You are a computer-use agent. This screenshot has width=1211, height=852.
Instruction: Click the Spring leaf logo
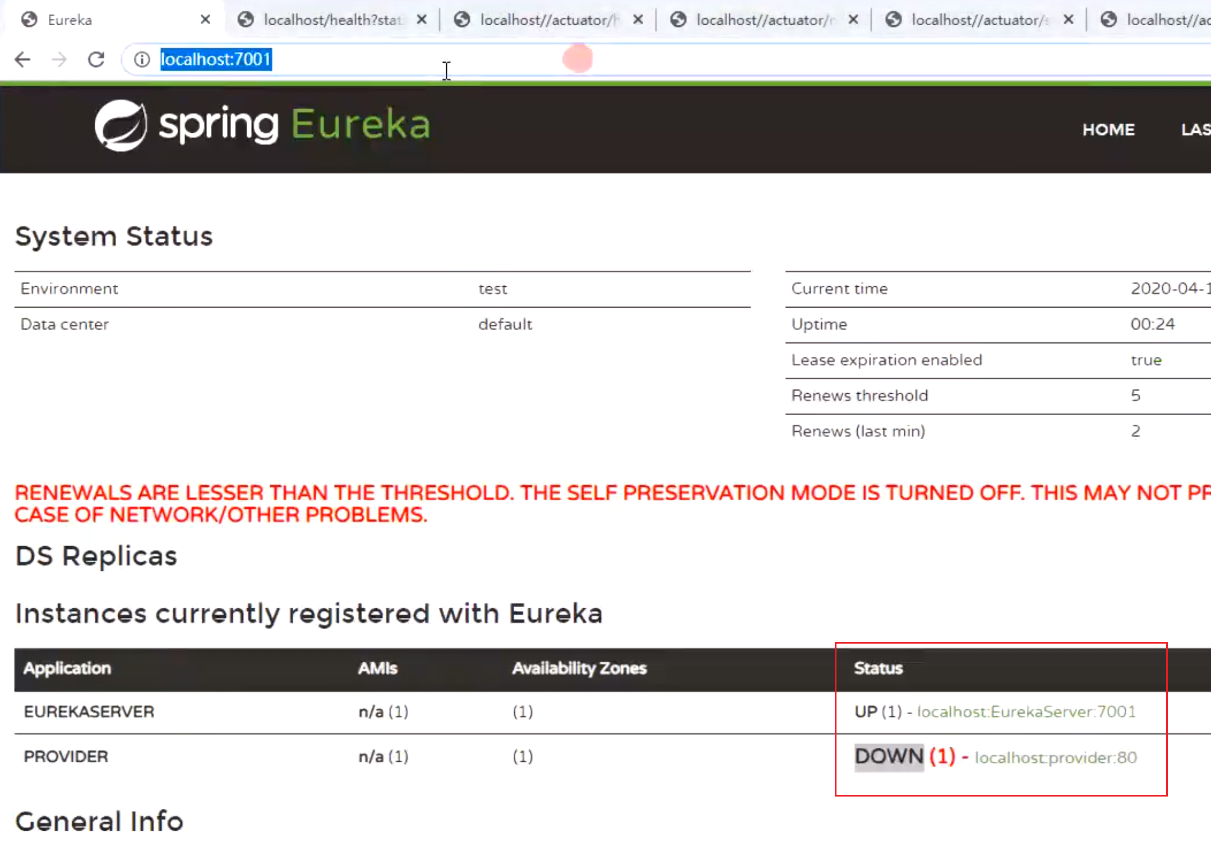pyautogui.click(x=121, y=125)
